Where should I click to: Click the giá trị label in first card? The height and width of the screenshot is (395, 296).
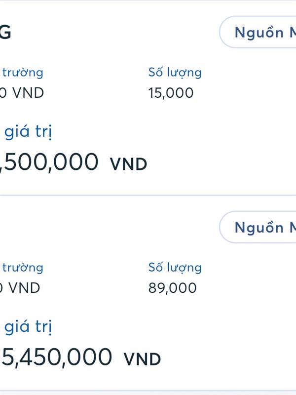(28, 132)
